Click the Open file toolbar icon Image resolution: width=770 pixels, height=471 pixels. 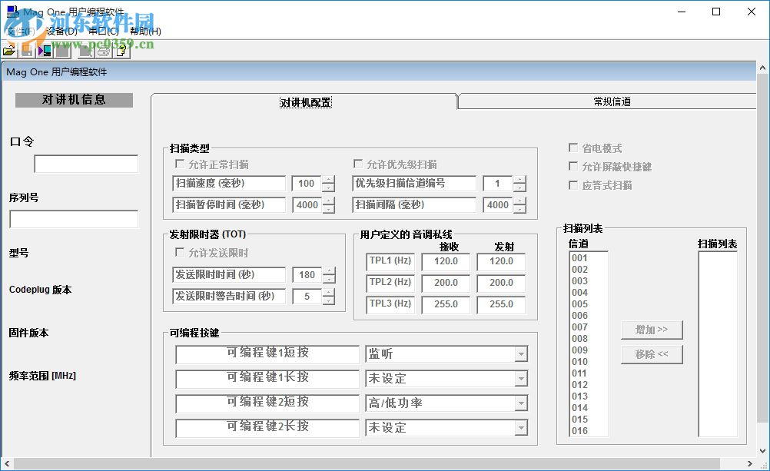click(9, 49)
